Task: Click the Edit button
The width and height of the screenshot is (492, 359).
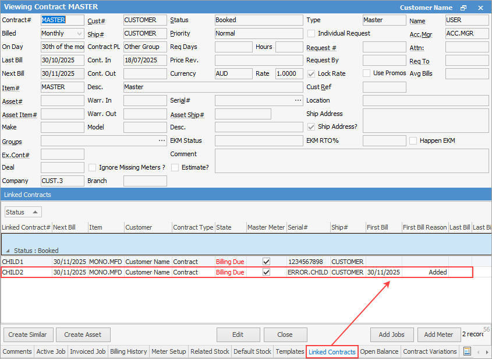Action: pos(238,335)
